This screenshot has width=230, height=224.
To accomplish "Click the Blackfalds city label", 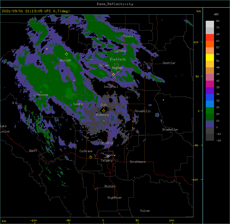I will [118, 59].
